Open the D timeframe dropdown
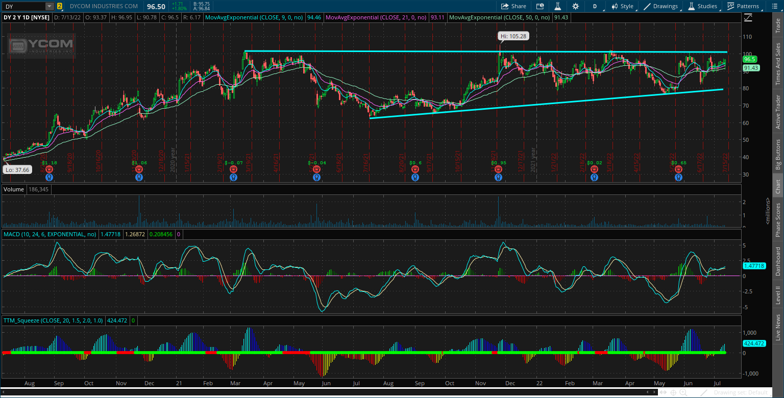The height and width of the screenshot is (398, 784). pyautogui.click(x=596, y=6)
